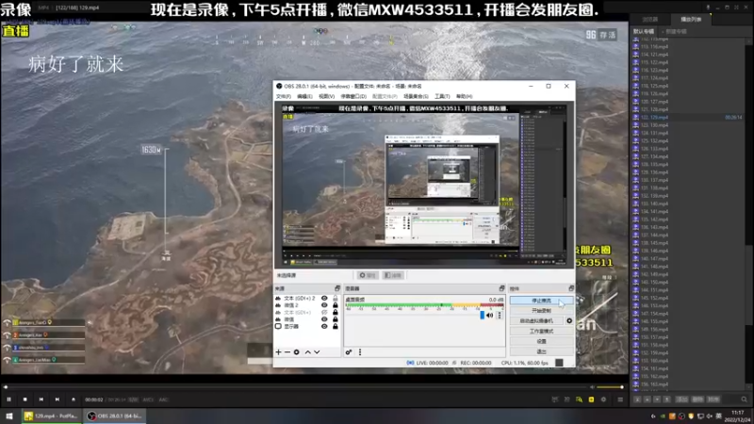Move source down with arrow icon
Viewport: 754px width, 424px height.
(x=317, y=352)
